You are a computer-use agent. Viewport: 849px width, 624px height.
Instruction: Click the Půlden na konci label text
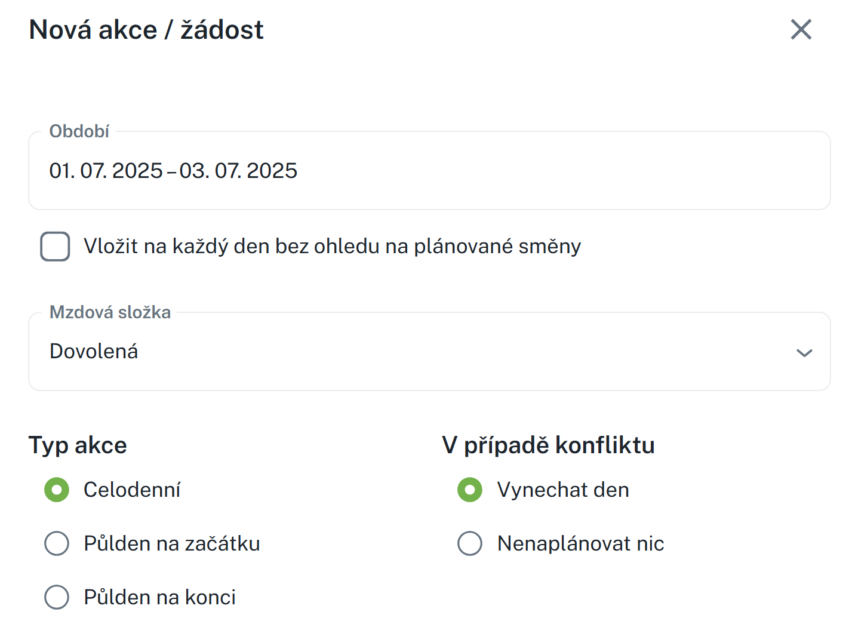coord(160,597)
